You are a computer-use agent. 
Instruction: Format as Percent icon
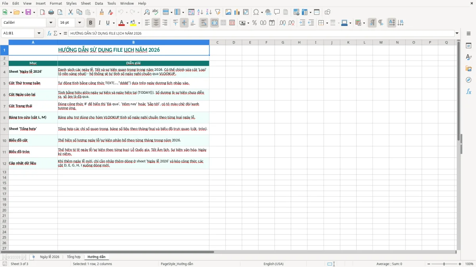(x=254, y=23)
